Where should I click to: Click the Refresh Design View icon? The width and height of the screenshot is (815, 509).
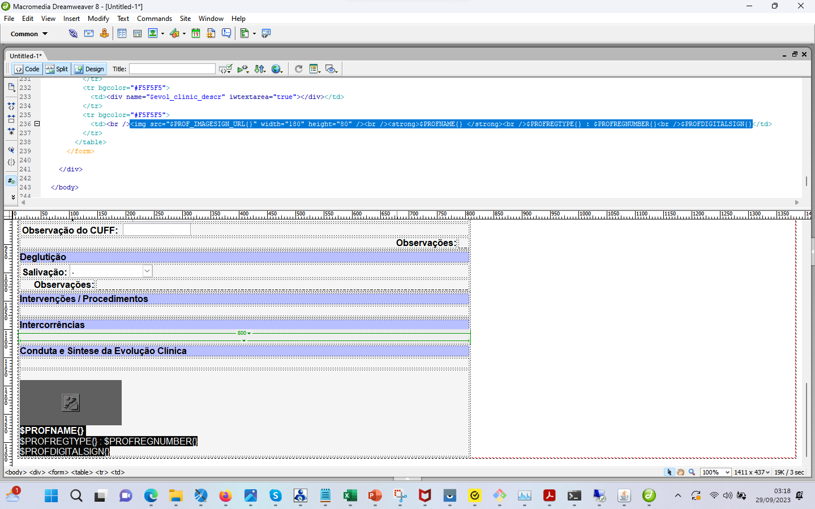pyautogui.click(x=299, y=69)
